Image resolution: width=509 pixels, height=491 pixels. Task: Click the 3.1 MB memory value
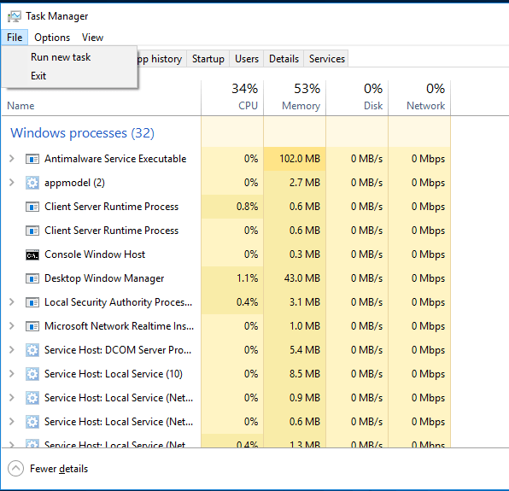pos(305,302)
